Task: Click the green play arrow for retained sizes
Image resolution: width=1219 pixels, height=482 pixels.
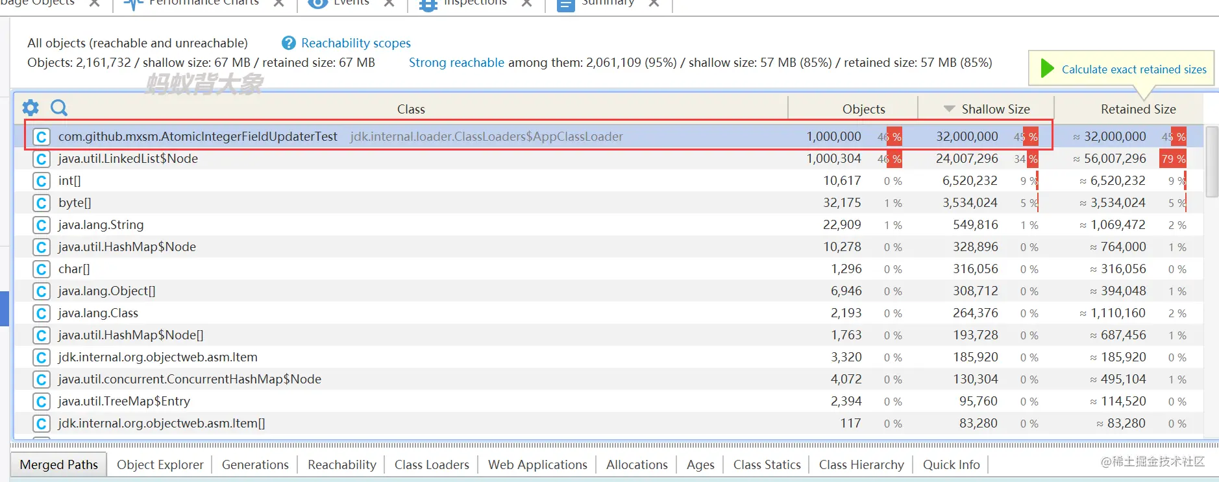Action: click(1047, 68)
